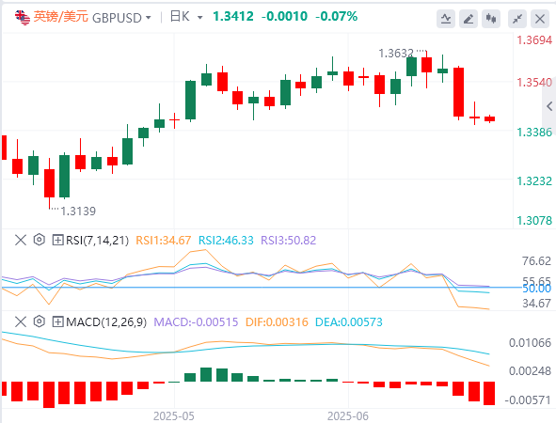556x423 pixels.
Task: Open the candlestick chart style icon
Action: 491,19
